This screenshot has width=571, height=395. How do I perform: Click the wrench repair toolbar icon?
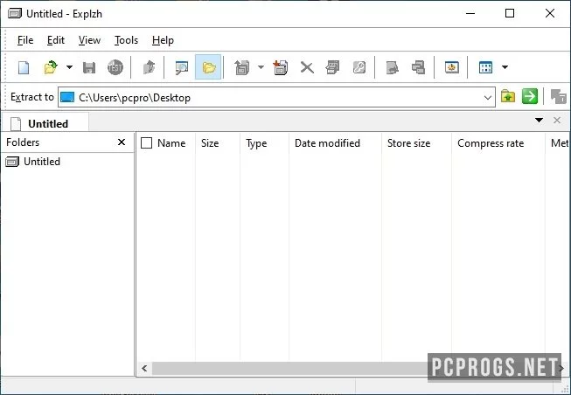point(359,67)
